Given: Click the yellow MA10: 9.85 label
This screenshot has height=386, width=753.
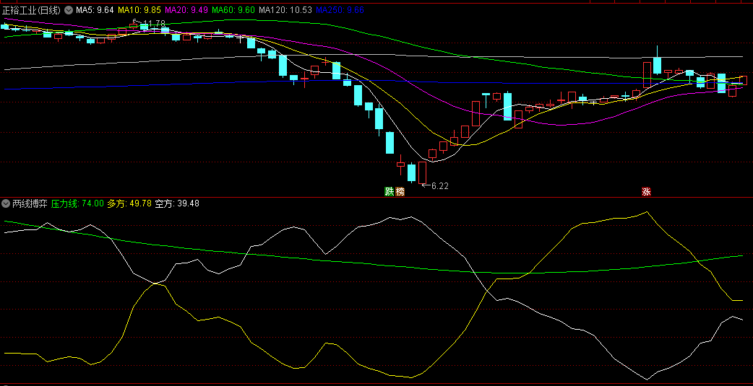Looking at the screenshot, I should tap(139, 9).
